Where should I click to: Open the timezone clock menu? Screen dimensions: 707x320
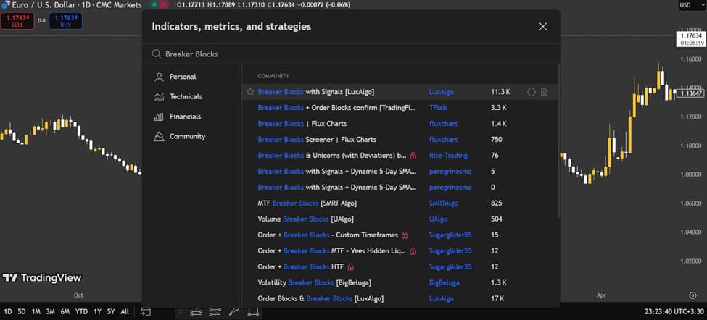(674, 312)
